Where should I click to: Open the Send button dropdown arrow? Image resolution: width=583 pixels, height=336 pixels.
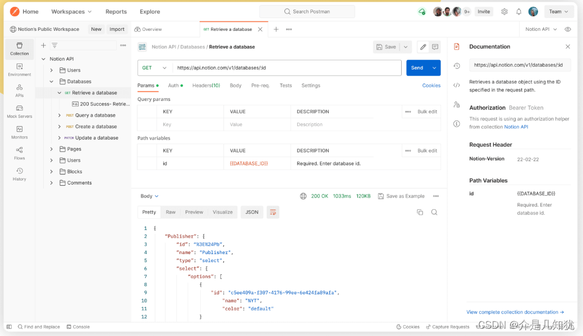(434, 68)
